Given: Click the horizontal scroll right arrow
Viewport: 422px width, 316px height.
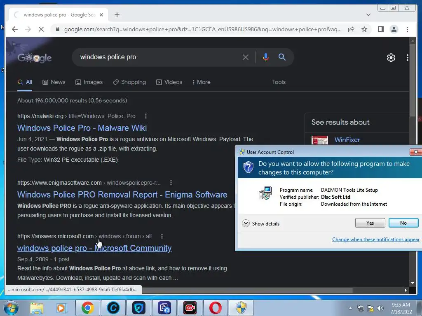Looking at the screenshot, I should 406,290.
